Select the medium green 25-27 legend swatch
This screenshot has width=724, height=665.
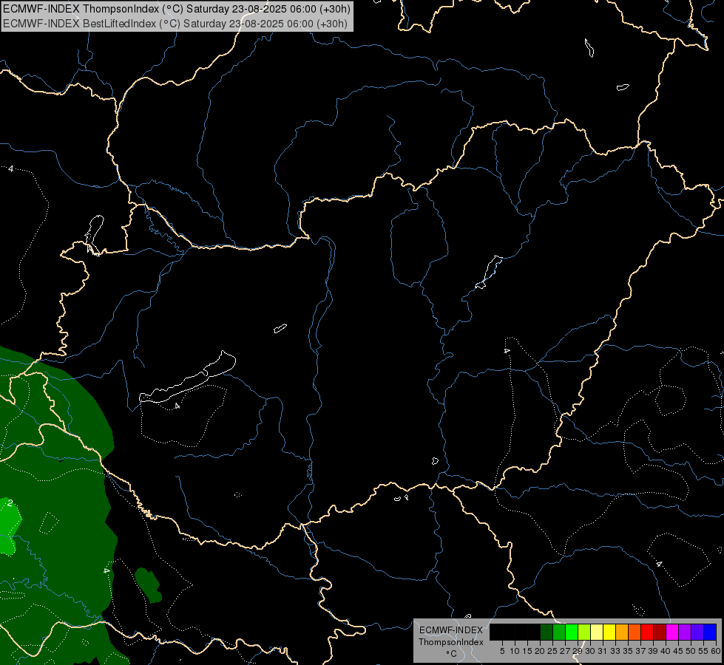(559, 632)
